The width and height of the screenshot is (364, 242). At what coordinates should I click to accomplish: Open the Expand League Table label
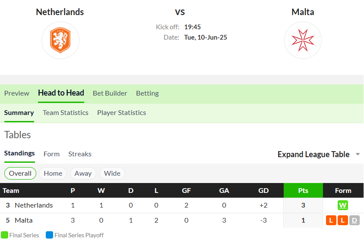click(313, 154)
